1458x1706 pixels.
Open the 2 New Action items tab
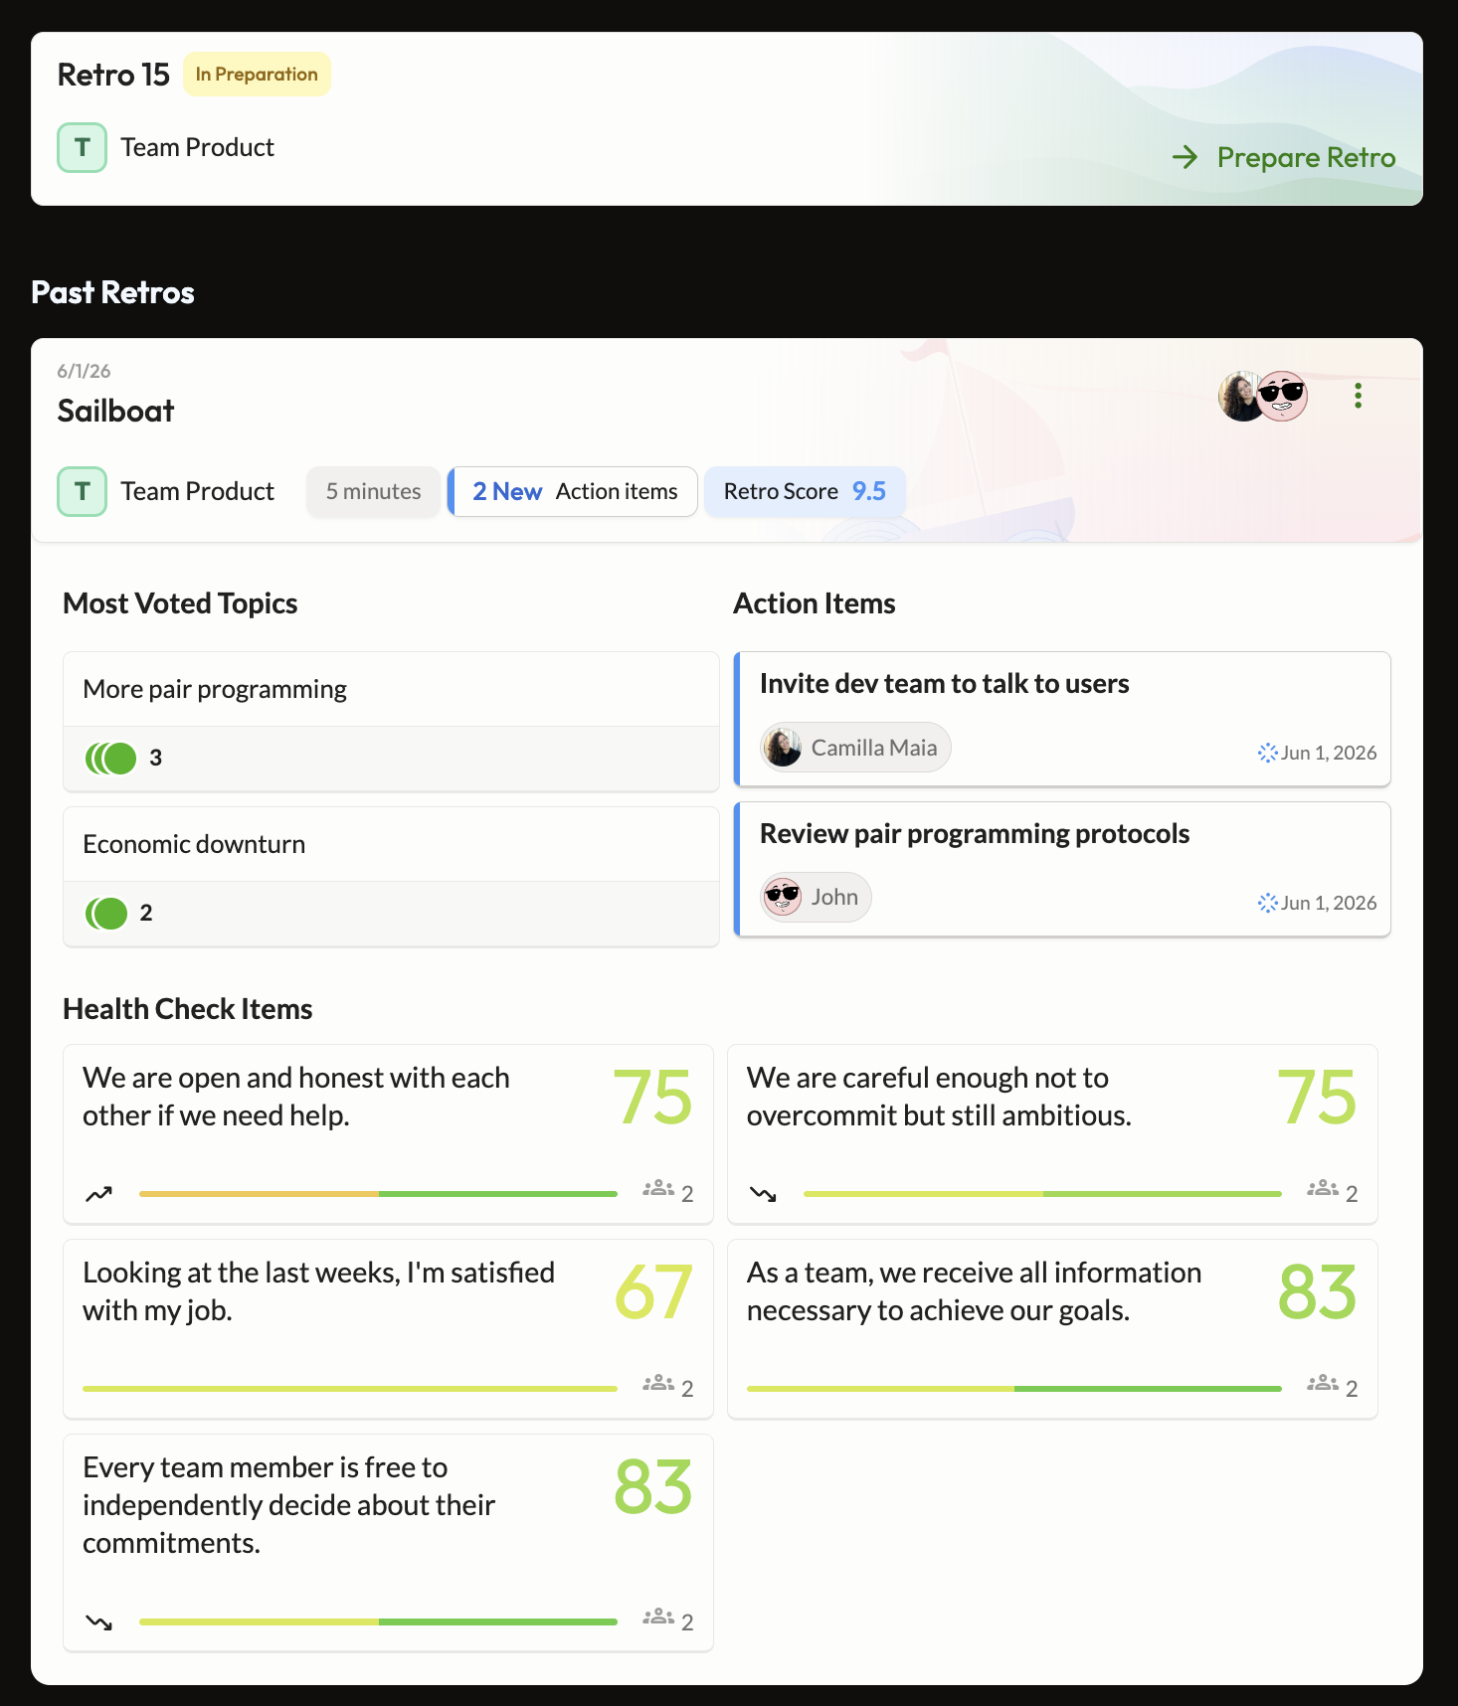[573, 491]
